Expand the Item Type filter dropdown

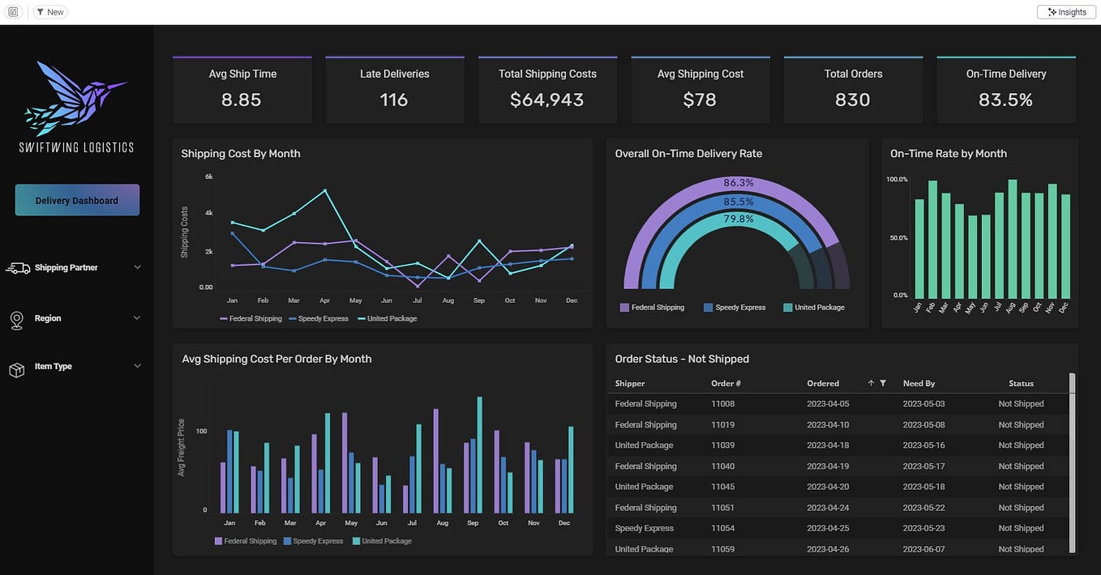(x=137, y=366)
